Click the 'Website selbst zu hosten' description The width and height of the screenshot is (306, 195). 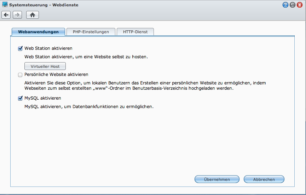[x=86, y=57]
